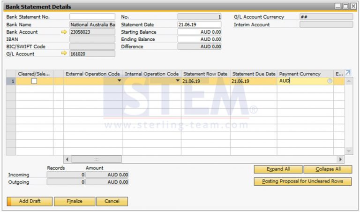Click Payment Currency column header
This screenshot has height=212, width=360.
click(x=305, y=74)
